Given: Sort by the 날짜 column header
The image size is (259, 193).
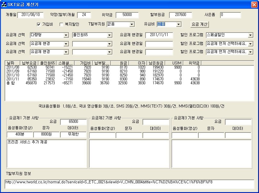Looking at the screenshot, I should click(x=13, y=63).
